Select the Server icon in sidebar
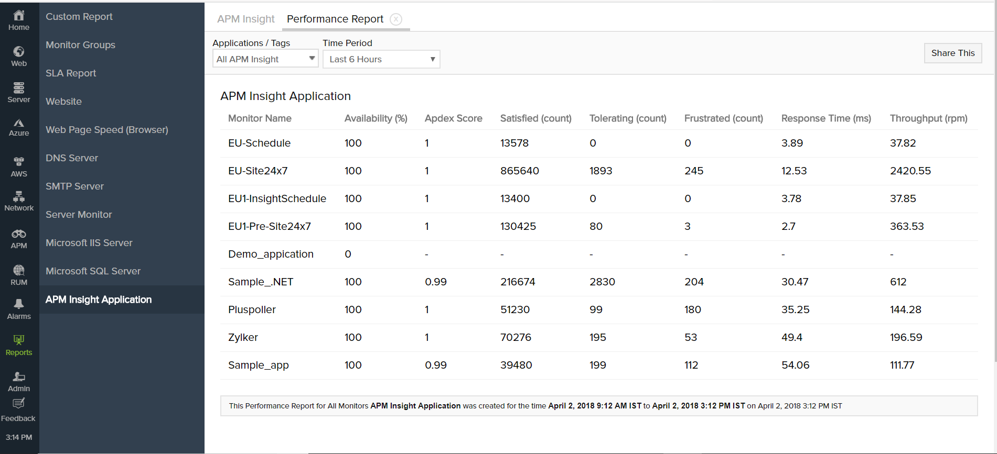The width and height of the screenshot is (997, 454). pos(19,87)
